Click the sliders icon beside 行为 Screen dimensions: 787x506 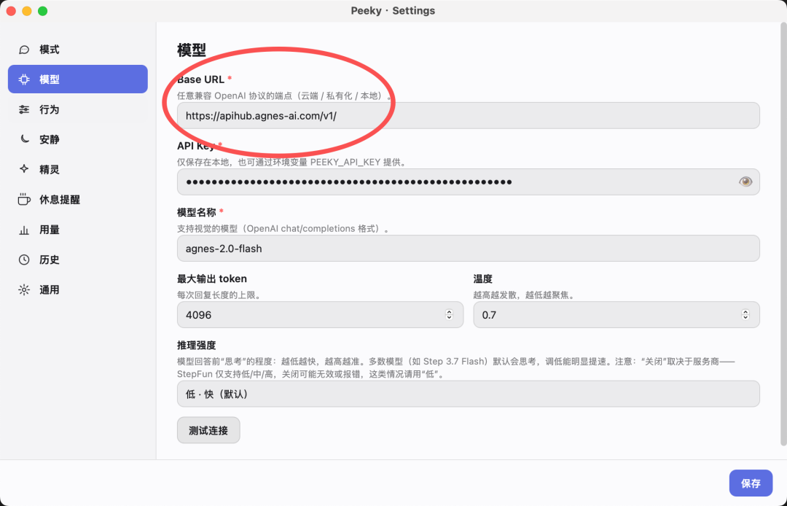(24, 109)
